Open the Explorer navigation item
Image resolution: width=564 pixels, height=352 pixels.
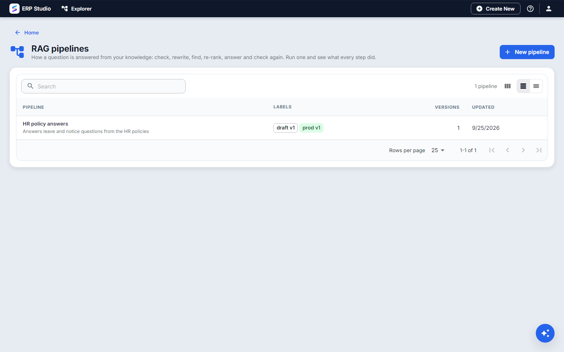(77, 9)
